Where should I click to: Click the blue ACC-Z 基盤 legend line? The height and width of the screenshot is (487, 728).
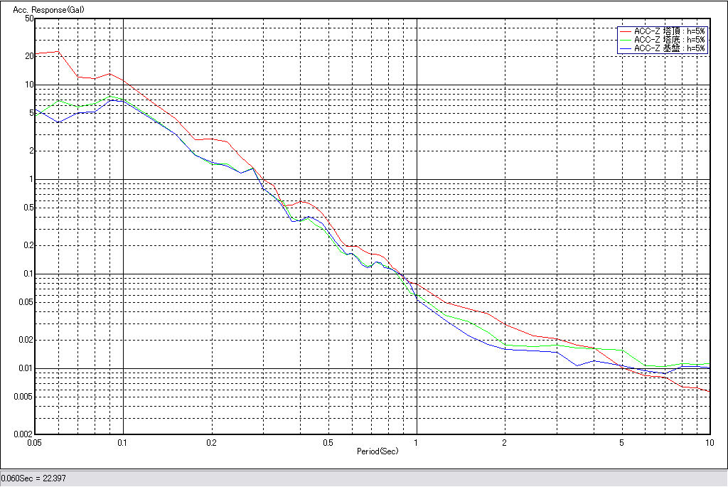click(625, 48)
